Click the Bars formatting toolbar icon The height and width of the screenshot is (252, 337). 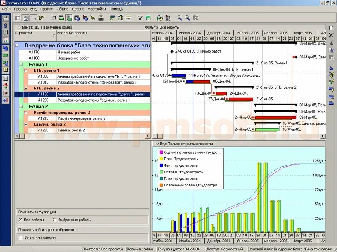(x=112, y=18)
